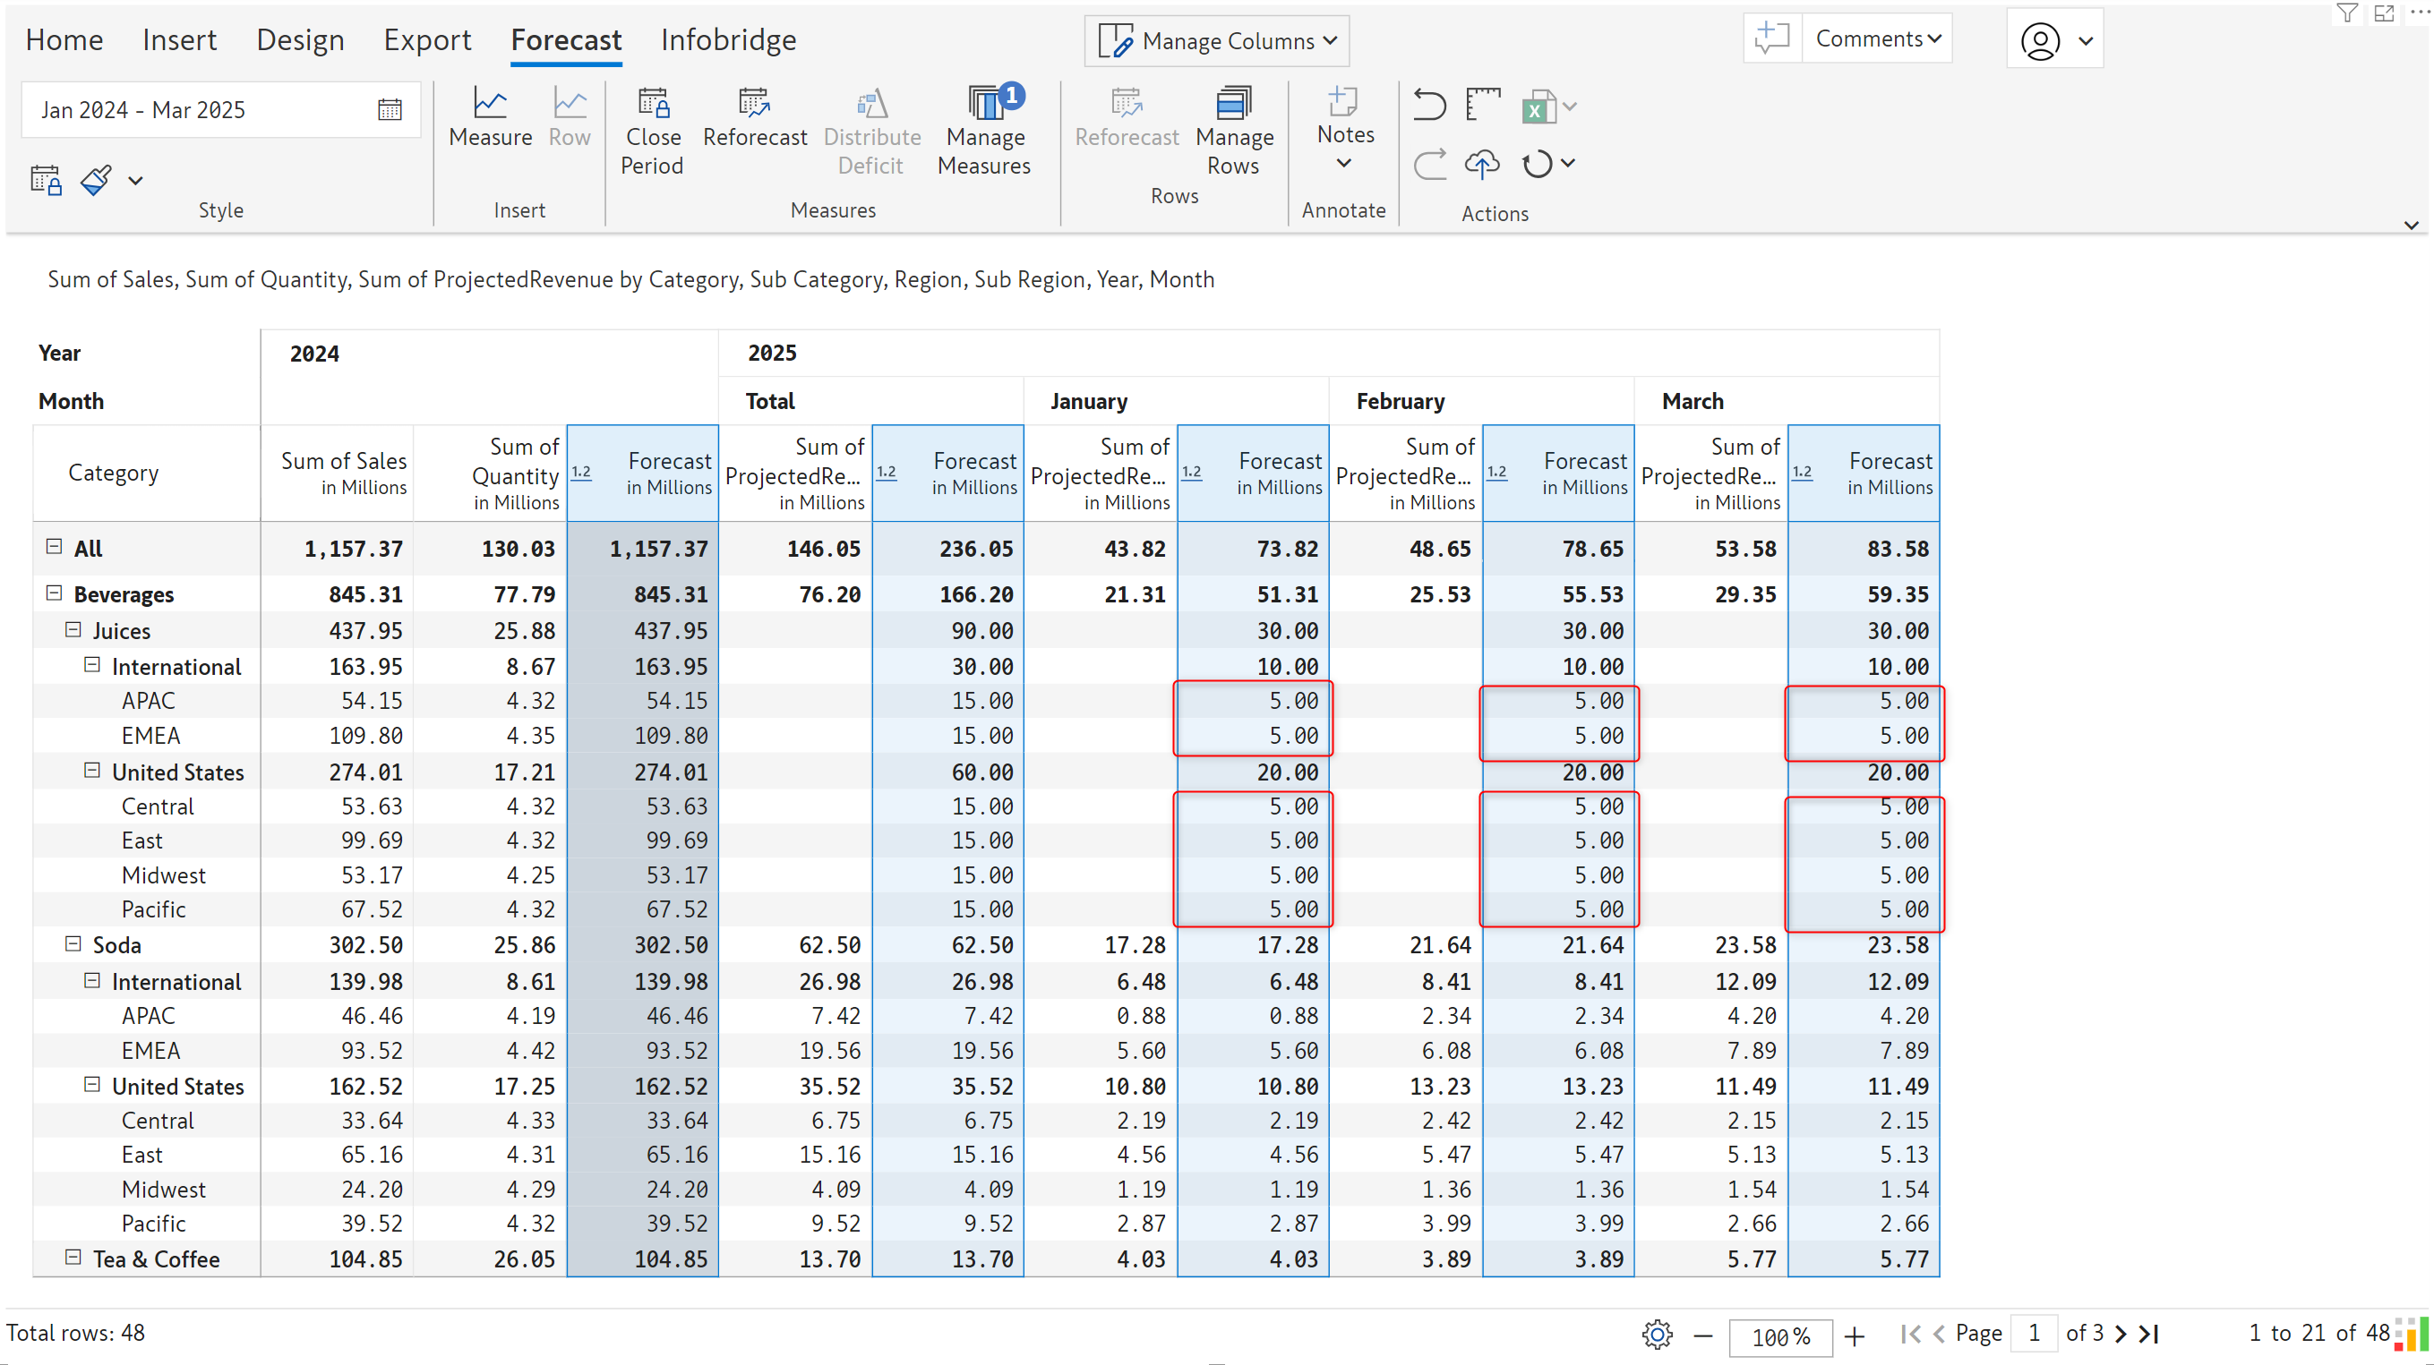Click the 1.2 icon in January Forecast header
2434x1365 pixels.
coord(1192,473)
